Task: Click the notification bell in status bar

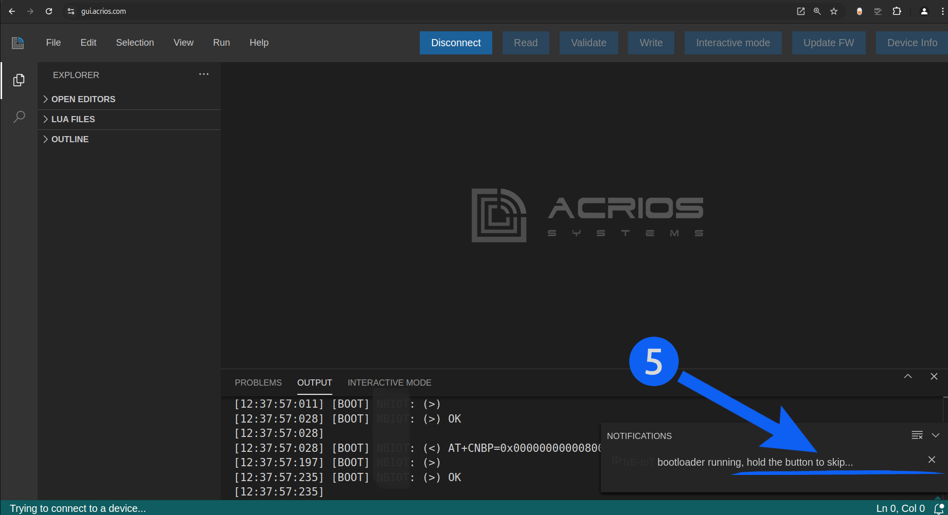Action: (939, 508)
